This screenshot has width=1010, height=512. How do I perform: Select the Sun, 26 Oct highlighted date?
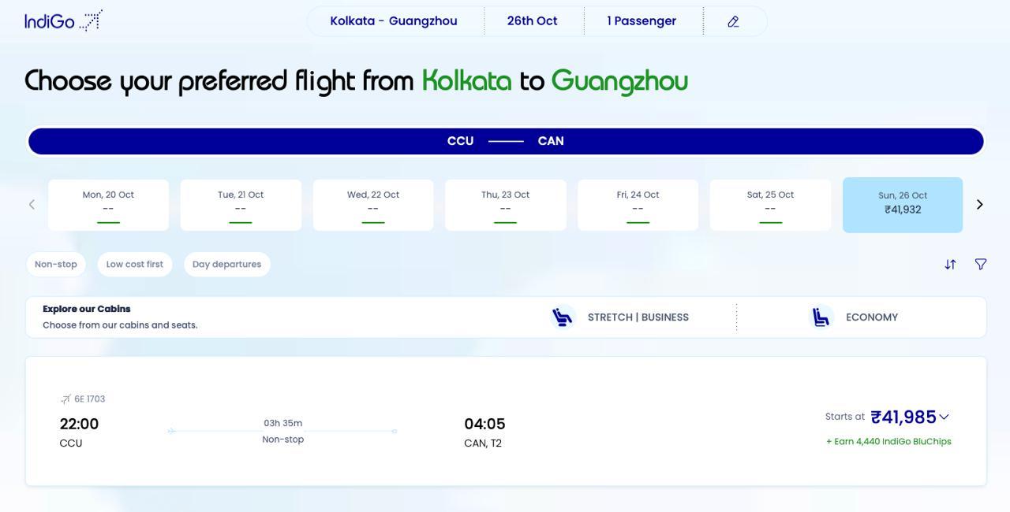903,205
